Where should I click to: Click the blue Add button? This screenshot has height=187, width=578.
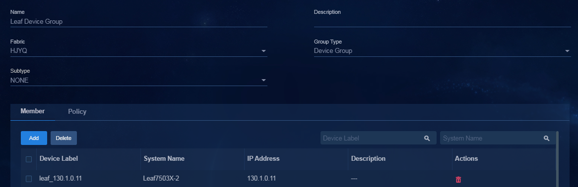tap(34, 138)
